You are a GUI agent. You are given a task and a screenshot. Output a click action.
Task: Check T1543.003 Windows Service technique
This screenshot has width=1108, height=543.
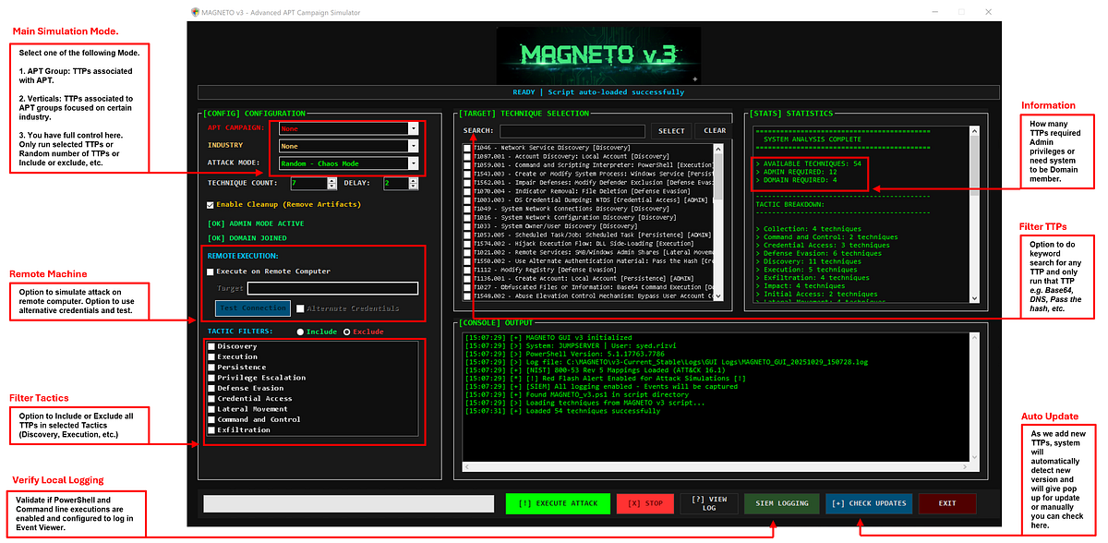pos(468,174)
